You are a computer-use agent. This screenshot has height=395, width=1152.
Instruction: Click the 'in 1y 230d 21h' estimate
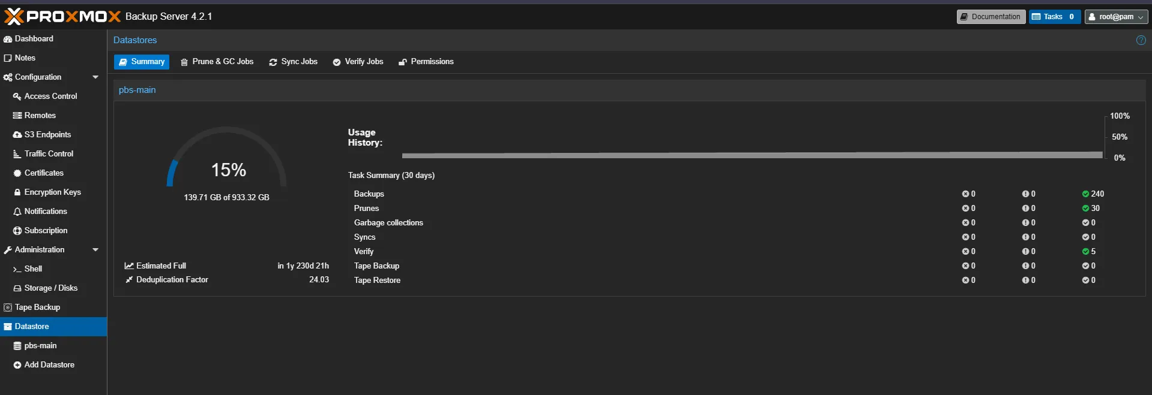[303, 266]
